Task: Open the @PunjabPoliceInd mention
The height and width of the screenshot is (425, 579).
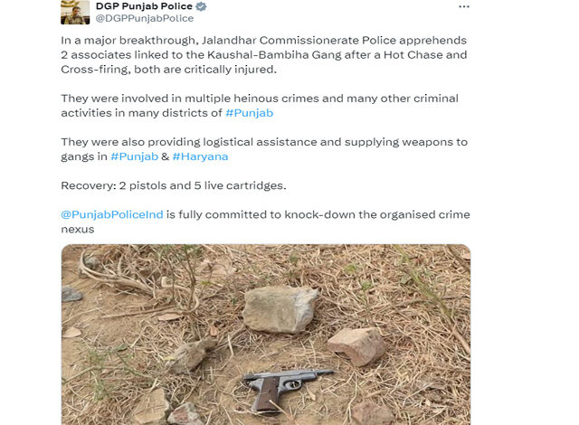Action: click(x=112, y=214)
